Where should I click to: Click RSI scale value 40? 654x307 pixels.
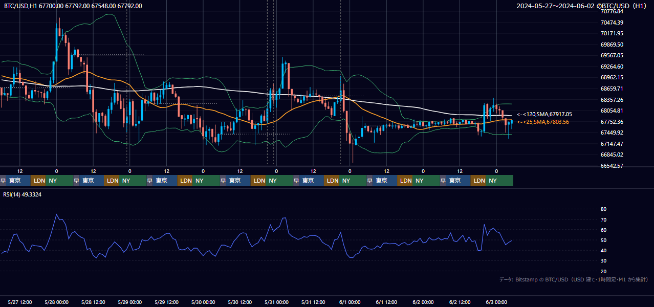(603, 250)
